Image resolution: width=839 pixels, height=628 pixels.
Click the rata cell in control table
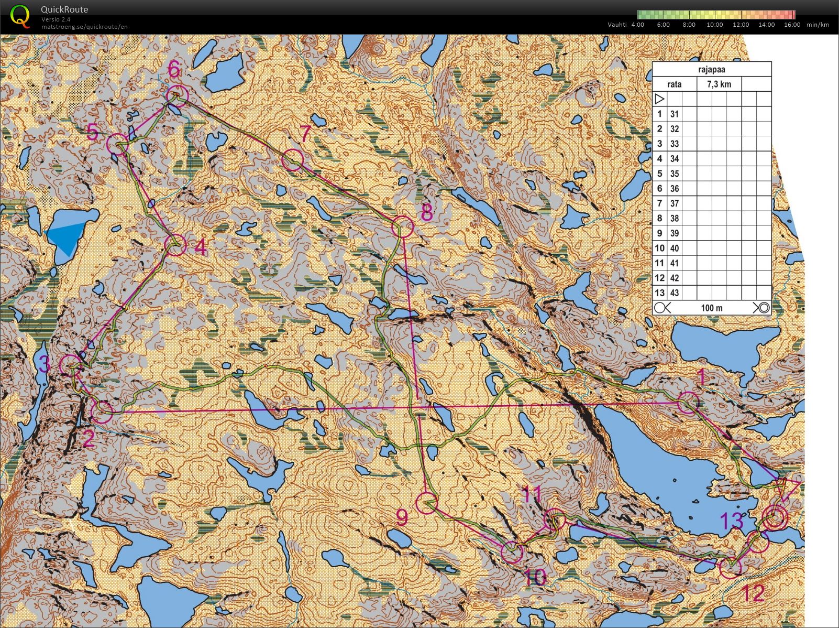pyautogui.click(x=674, y=84)
